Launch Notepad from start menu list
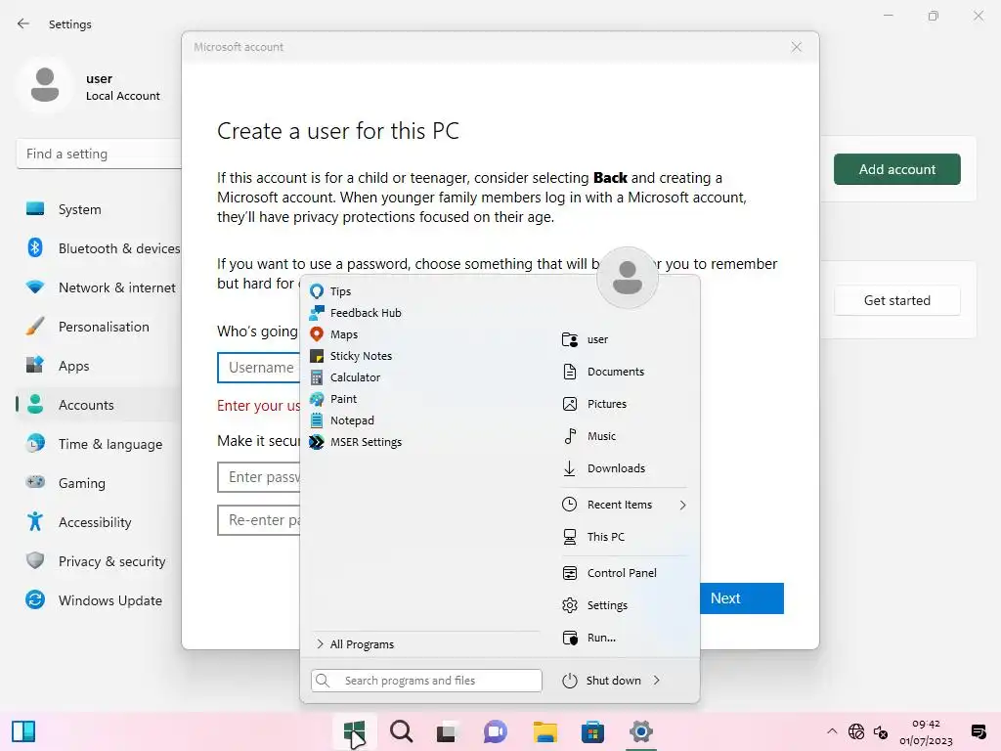The width and height of the screenshot is (1001, 751). pyautogui.click(x=341, y=420)
